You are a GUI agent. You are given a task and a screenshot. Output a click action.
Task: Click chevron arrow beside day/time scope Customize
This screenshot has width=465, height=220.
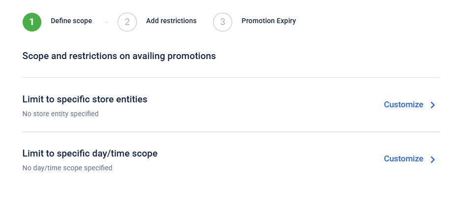coord(433,159)
